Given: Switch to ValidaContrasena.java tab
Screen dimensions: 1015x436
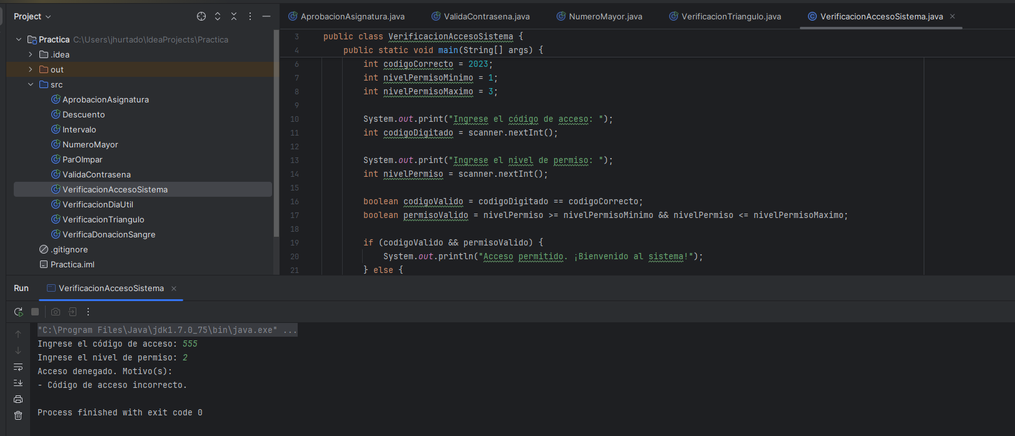Looking at the screenshot, I should [481, 16].
